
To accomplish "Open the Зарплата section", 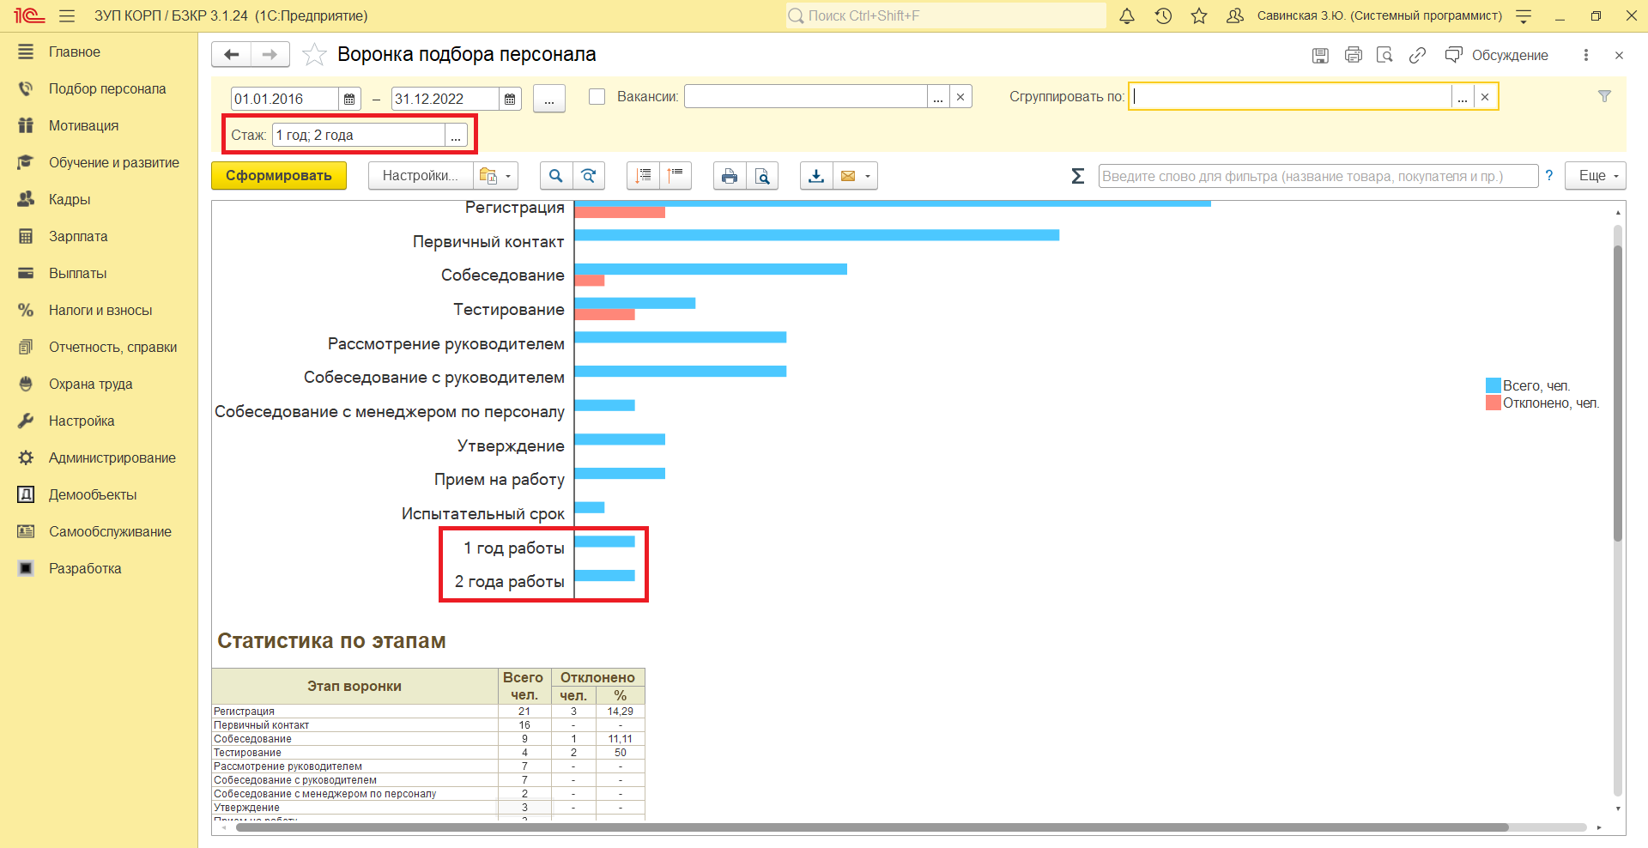I will (78, 236).
